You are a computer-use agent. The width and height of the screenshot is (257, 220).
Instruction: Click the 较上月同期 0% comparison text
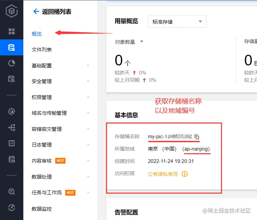[x=135, y=80]
